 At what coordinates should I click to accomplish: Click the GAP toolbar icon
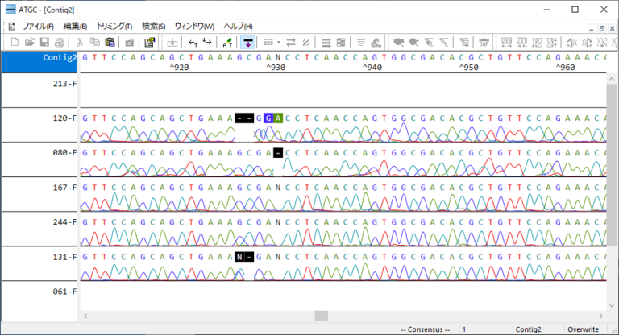(484, 42)
